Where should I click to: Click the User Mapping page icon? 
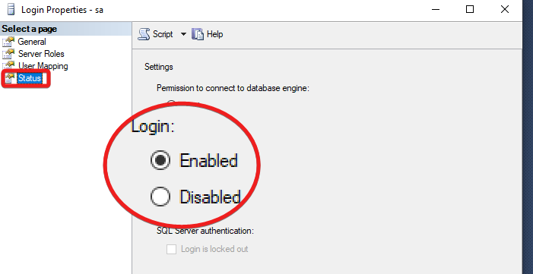point(8,66)
